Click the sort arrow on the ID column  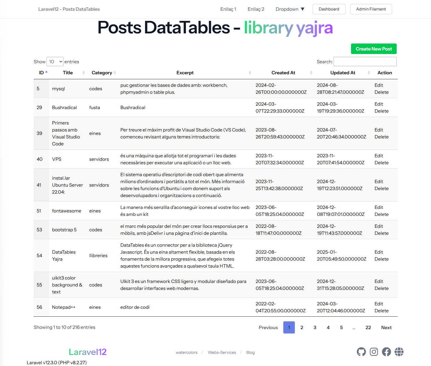pos(46,71)
